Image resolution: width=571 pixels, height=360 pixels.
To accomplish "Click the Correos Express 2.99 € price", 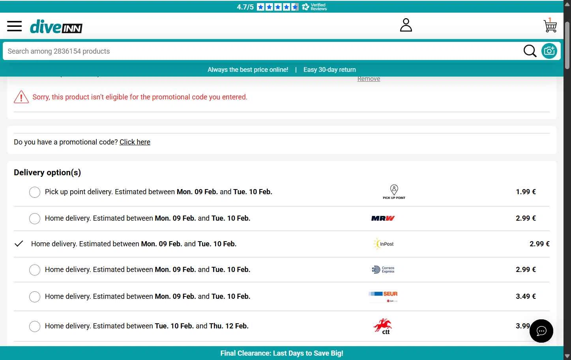I will [526, 270].
